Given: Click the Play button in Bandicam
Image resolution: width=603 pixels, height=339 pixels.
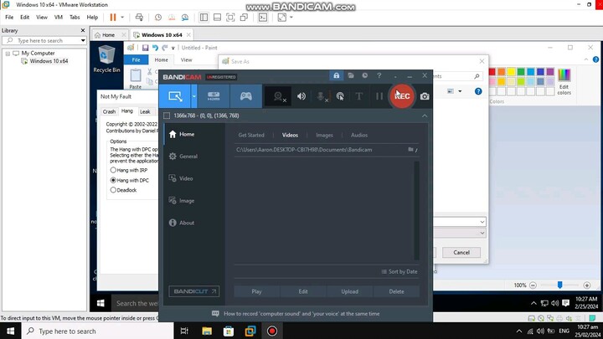Looking at the screenshot, I should click(256, 291).
